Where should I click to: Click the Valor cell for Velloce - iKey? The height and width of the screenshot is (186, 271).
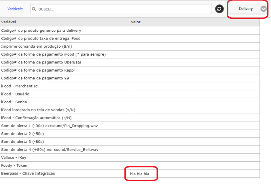[x=195, y=157]
